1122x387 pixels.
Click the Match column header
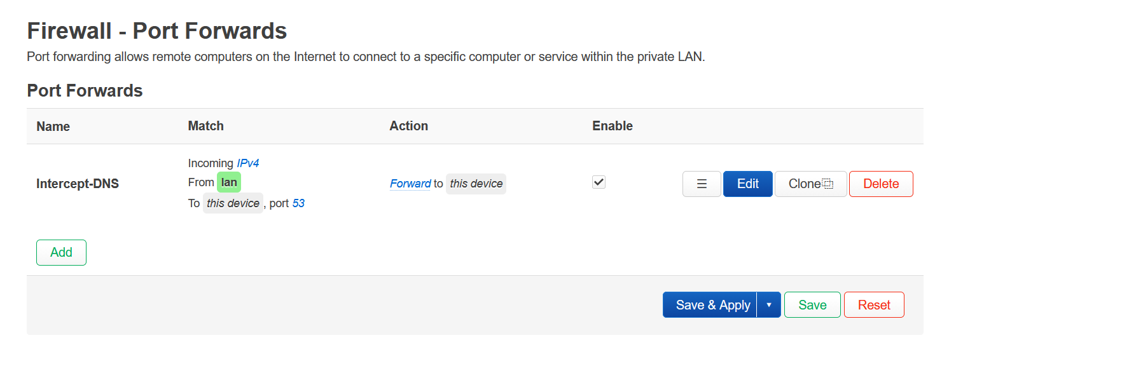click(205, 126)
